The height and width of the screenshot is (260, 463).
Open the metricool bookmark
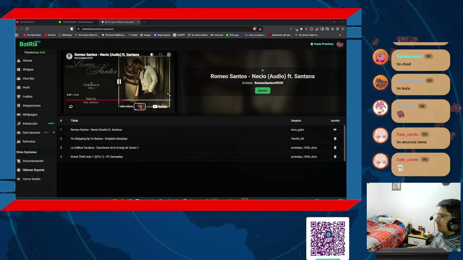pos(217,35)
